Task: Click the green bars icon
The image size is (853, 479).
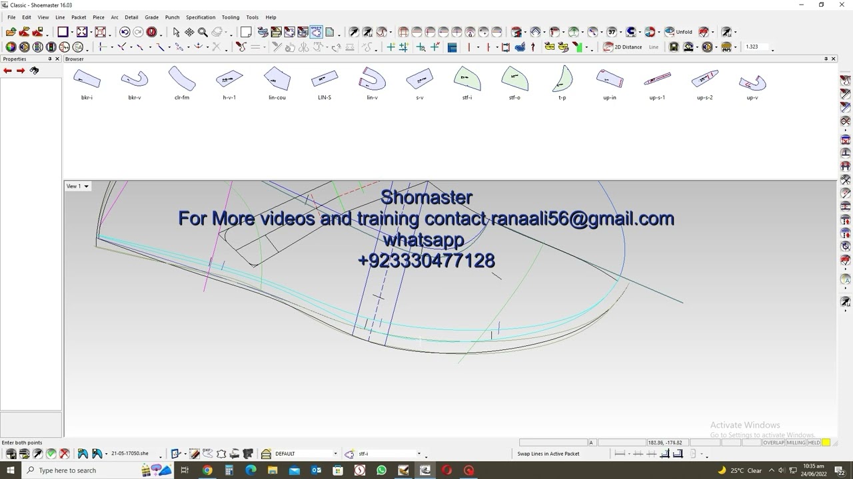Action: [577, 47]
